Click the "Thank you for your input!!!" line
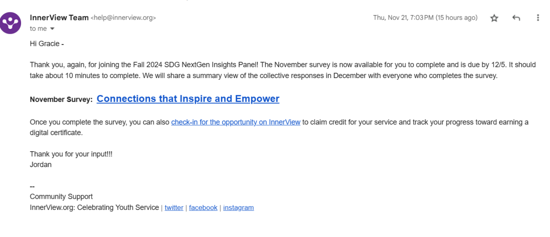Image resolution: width=550 pixels, height=237 pixels. [x=71, y=154]
